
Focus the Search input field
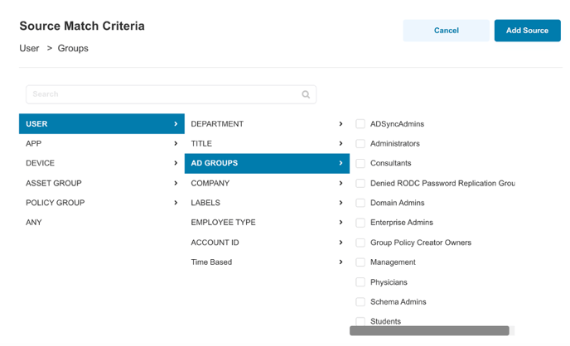pyautogui.click(x=162, y=94)
